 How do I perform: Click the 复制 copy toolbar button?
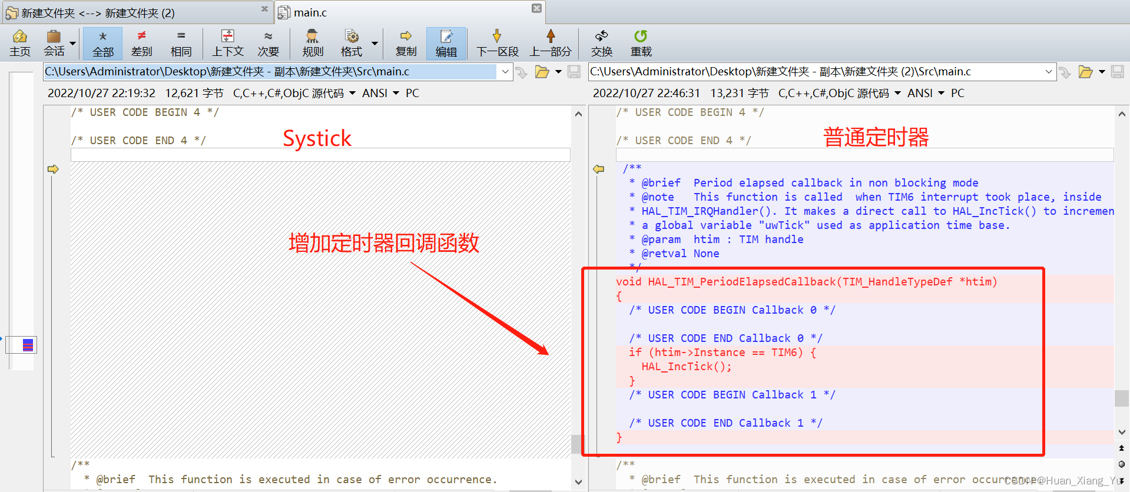[x=406, y=44]
